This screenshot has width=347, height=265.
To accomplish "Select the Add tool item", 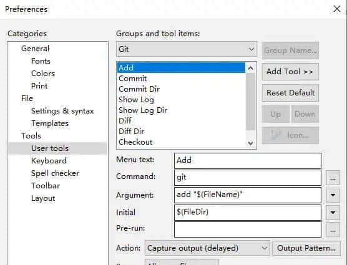I will (181, 67).
